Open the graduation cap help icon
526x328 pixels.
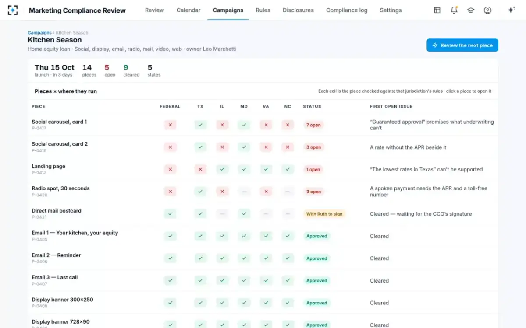pos(471,10)
